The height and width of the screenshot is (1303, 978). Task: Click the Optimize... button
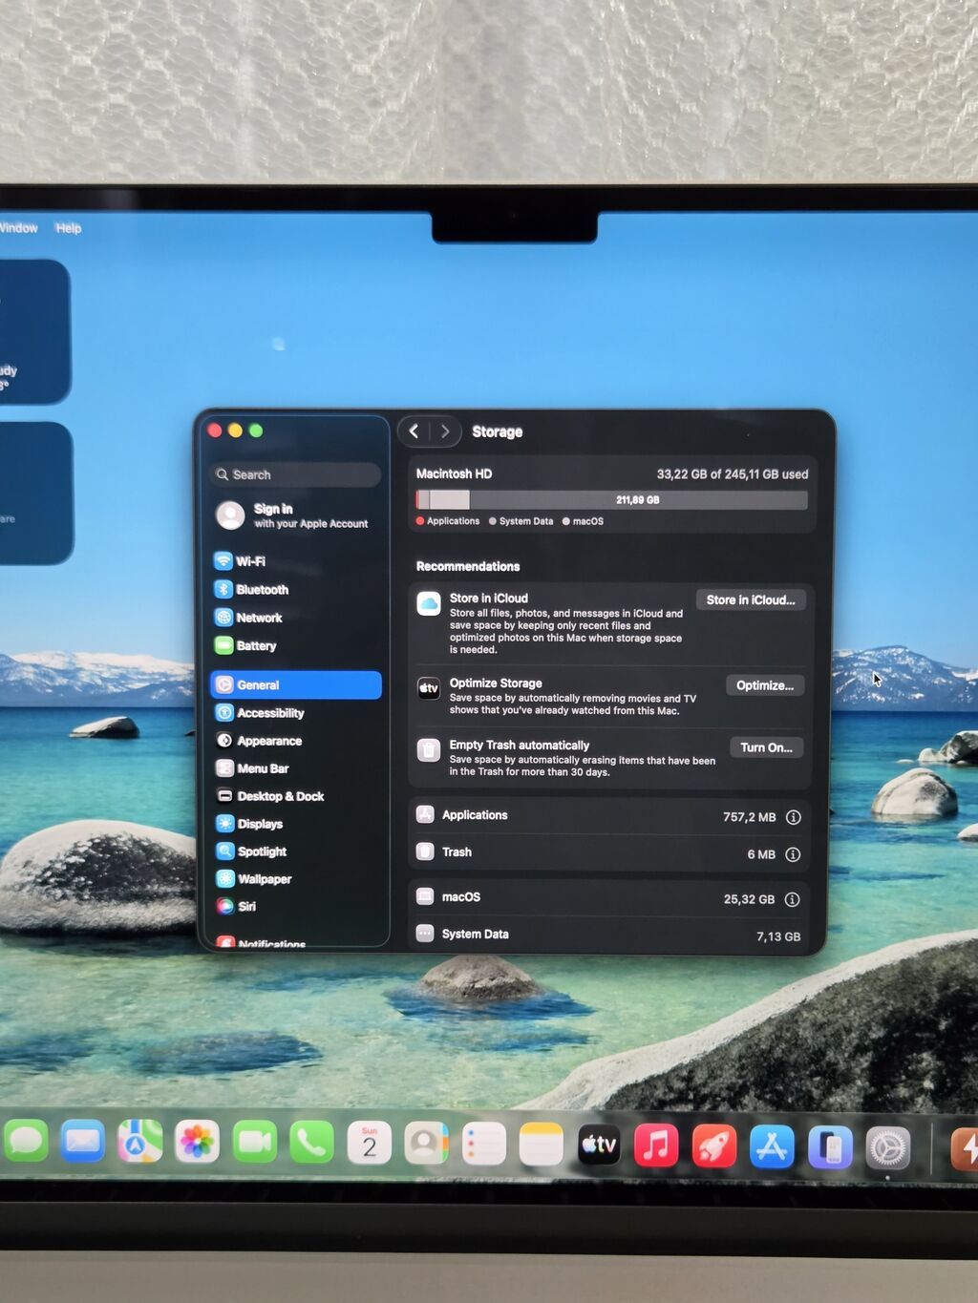[x=765, y=685]
